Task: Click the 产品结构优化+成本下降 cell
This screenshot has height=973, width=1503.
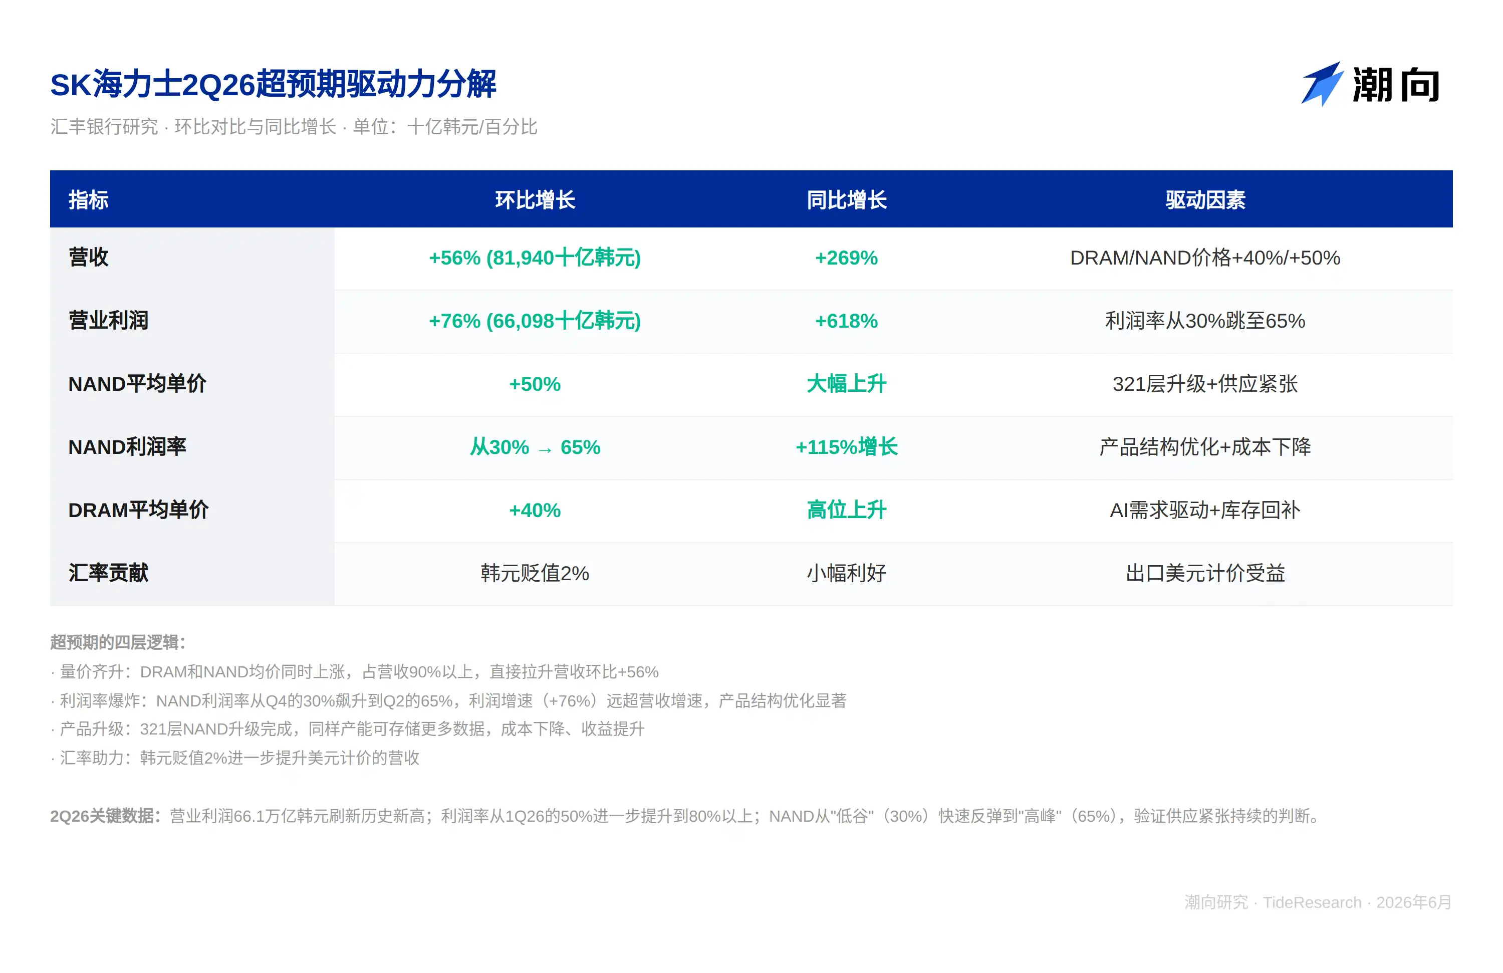Action: [1205, 447]
